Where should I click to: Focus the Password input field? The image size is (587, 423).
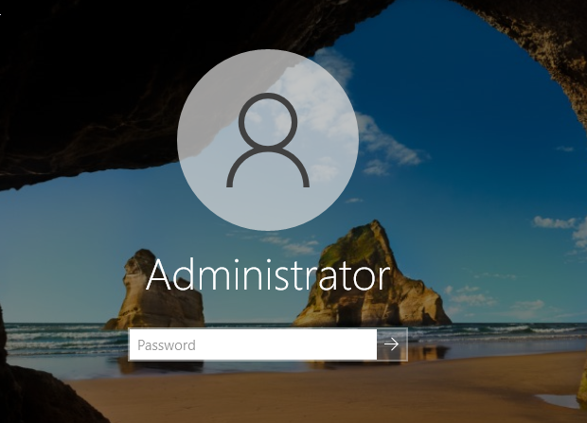click(x=253, y=345)
